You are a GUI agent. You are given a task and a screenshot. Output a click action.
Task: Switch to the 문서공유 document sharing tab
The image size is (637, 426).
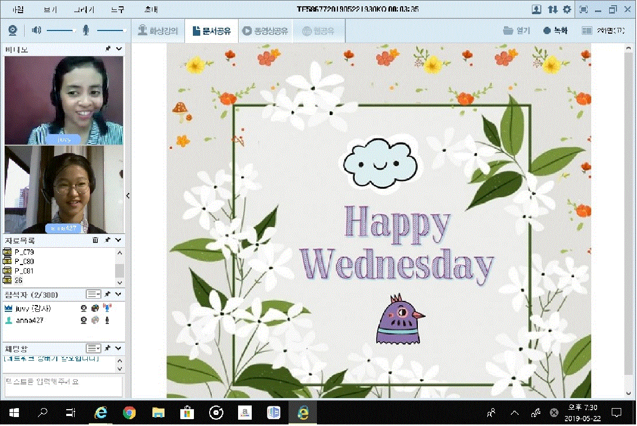(211, 31)
